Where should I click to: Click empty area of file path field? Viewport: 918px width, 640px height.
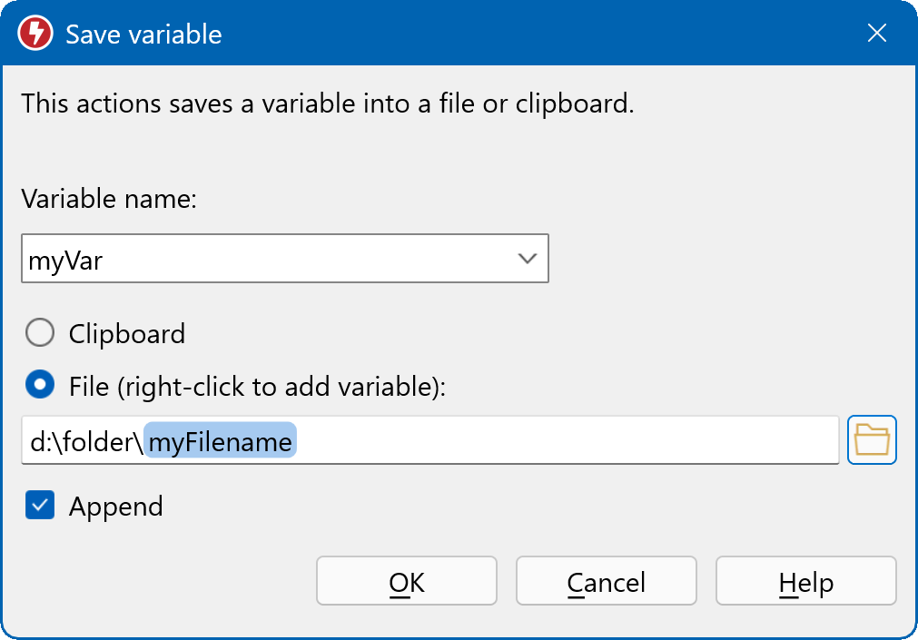(x=563, y=441)
